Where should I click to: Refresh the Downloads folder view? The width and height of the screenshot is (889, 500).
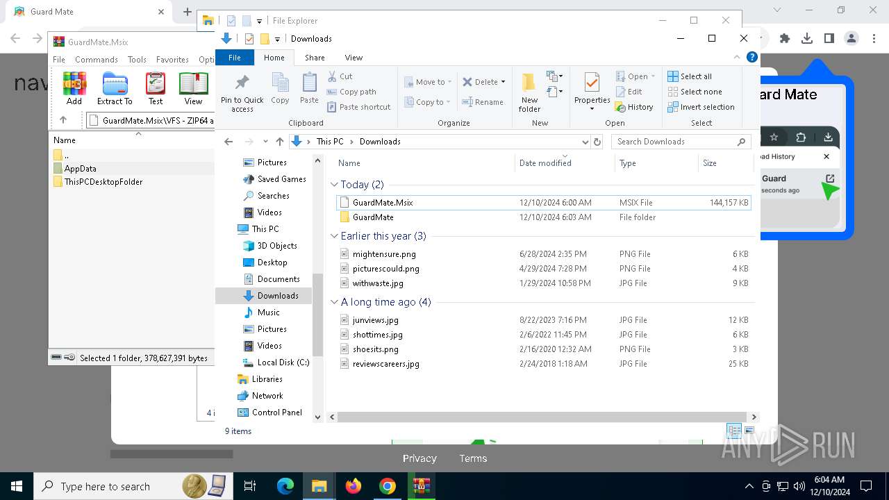tap(597, 142)
